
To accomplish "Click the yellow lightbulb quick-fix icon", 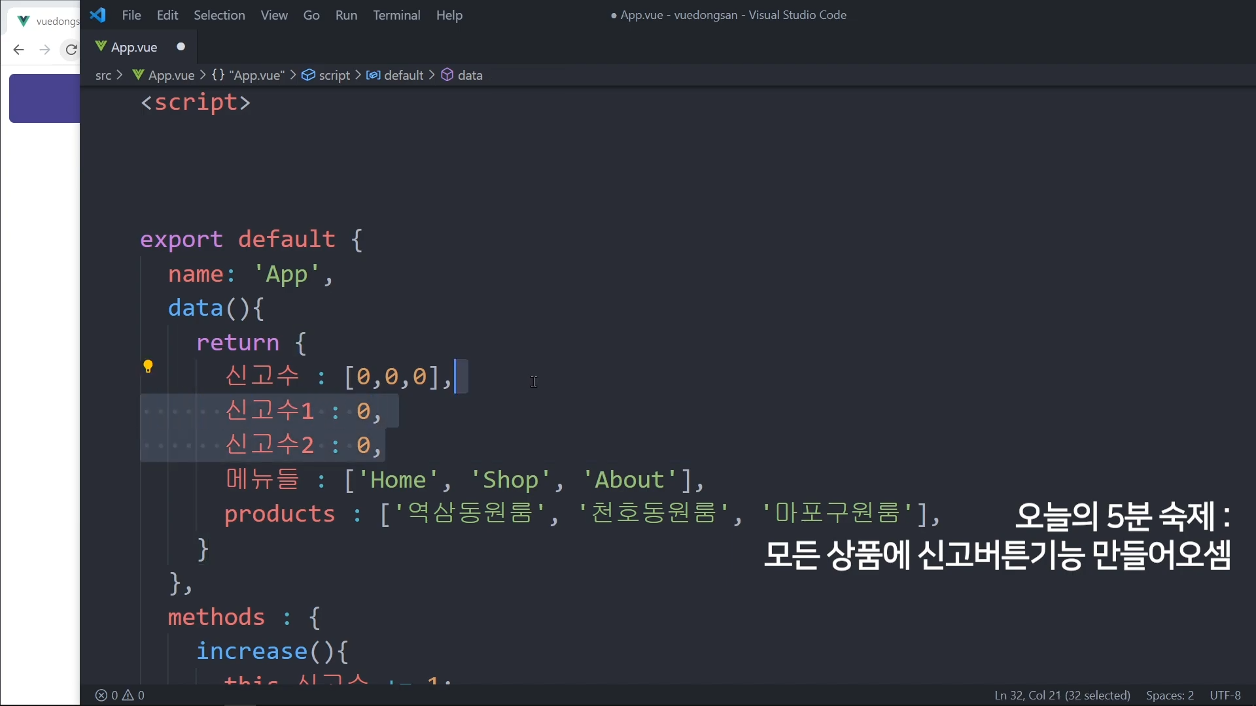I will pyautogui.click(x=148, y=367).
